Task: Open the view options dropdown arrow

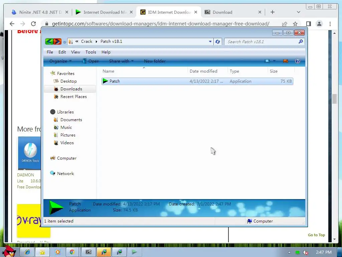Action: click(275, 61)
